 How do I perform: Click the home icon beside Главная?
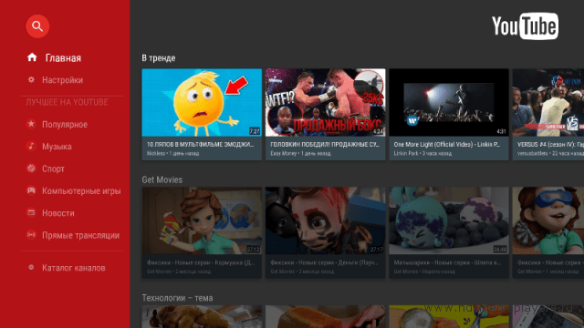[32, 57]
